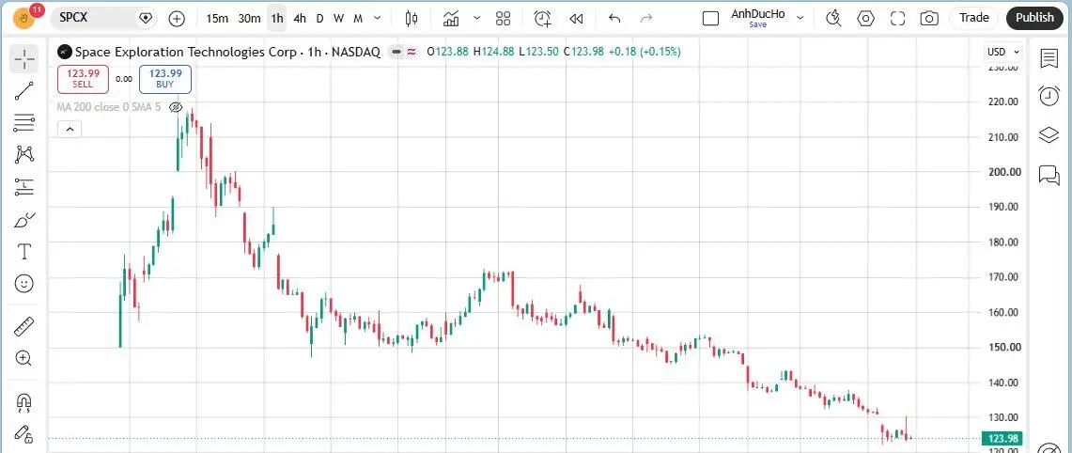Select the 1h timeframe
Screen dimensions: 1072x453
(277, 19)
